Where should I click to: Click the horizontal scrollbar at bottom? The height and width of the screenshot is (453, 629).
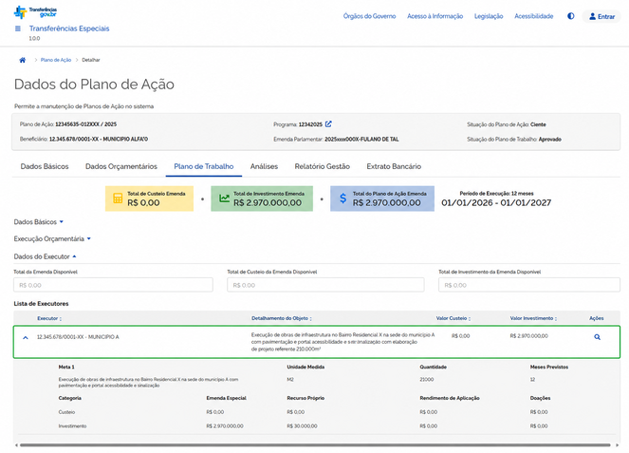click(315, 445)
